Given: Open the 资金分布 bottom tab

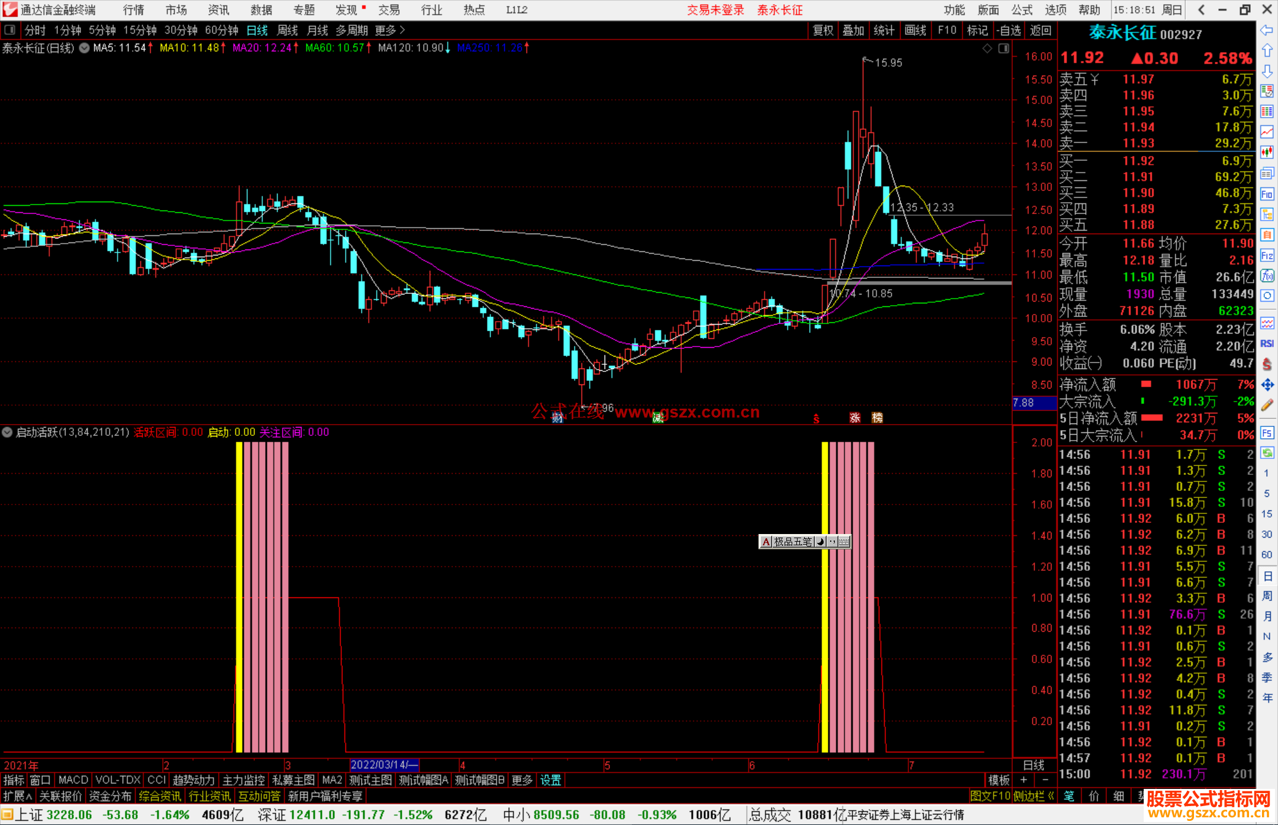Looking at the screenshot, I should point(110,796).
